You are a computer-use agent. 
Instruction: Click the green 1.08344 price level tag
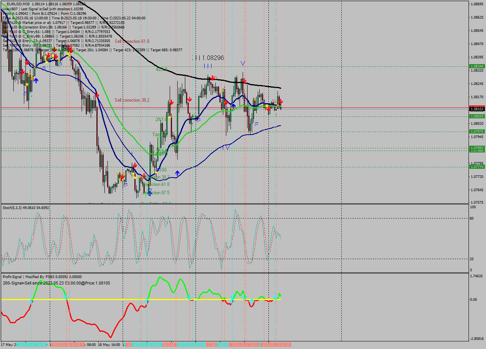coord(477,66)
